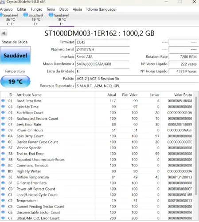Click status icon of Power-off Retract Count row
The width and height of the screenshot is (199, 222).
pos(3,189)
